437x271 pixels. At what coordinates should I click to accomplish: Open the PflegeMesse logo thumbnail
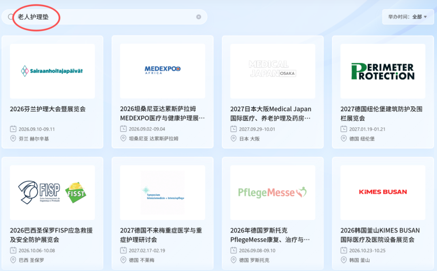click(x=273, y=193)
